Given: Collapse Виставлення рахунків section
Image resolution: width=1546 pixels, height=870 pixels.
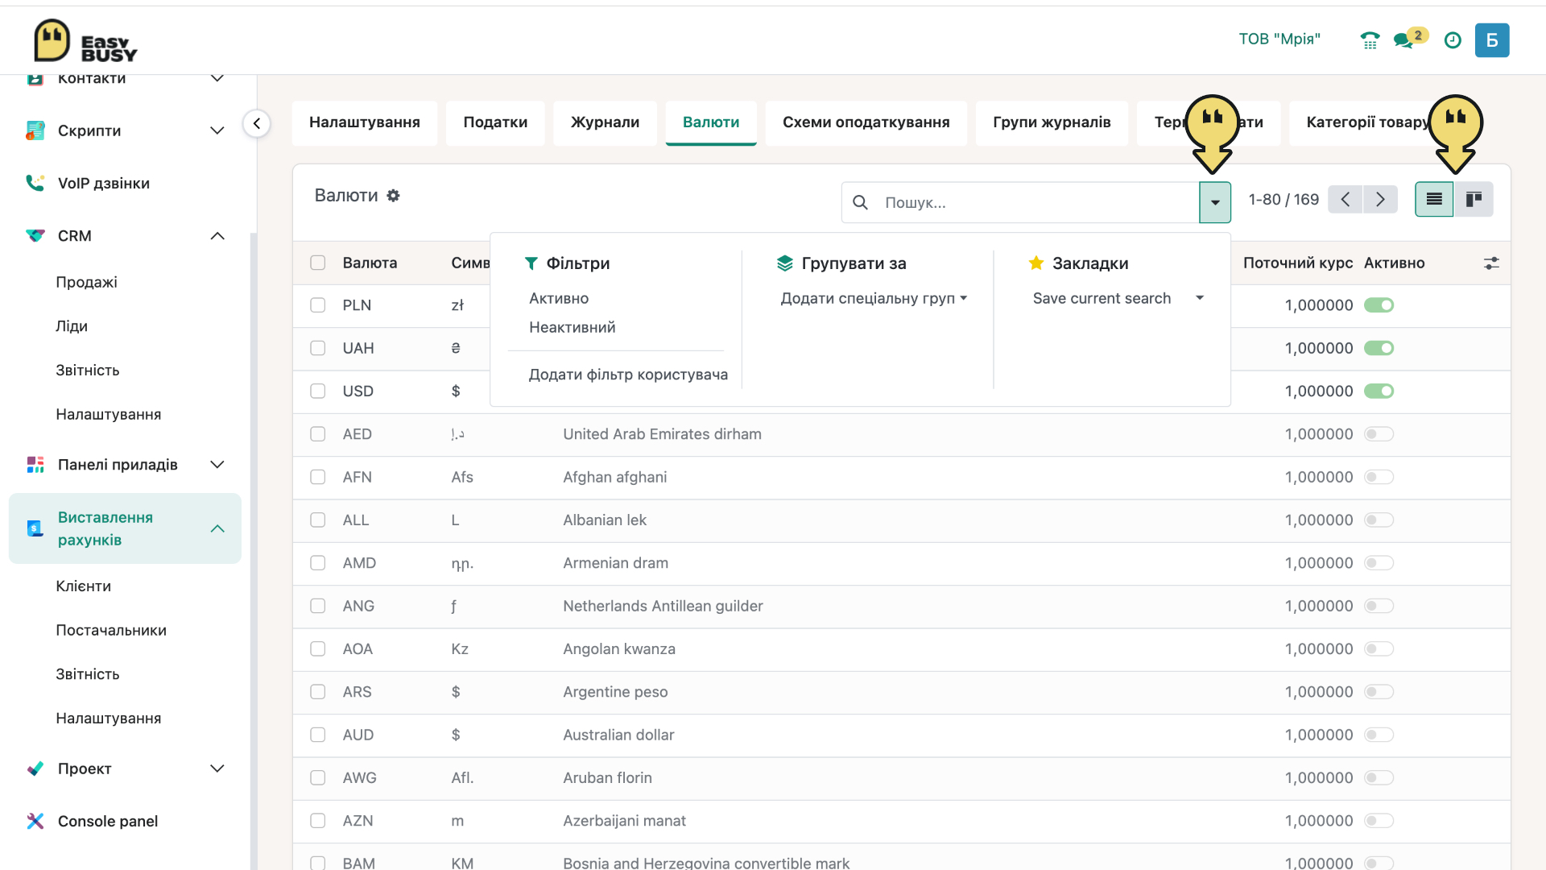Looking at the screenshot, I should 217,528.
